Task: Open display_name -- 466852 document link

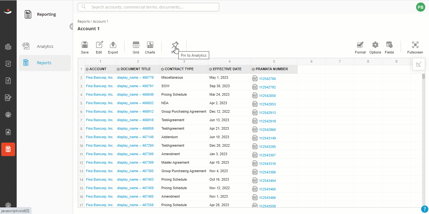Action: click(135, 103)
